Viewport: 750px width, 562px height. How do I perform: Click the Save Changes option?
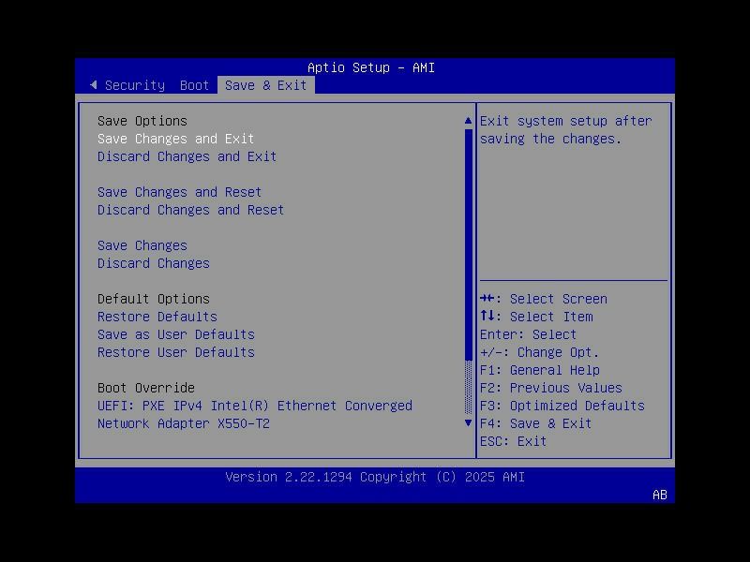click(142, 244)
